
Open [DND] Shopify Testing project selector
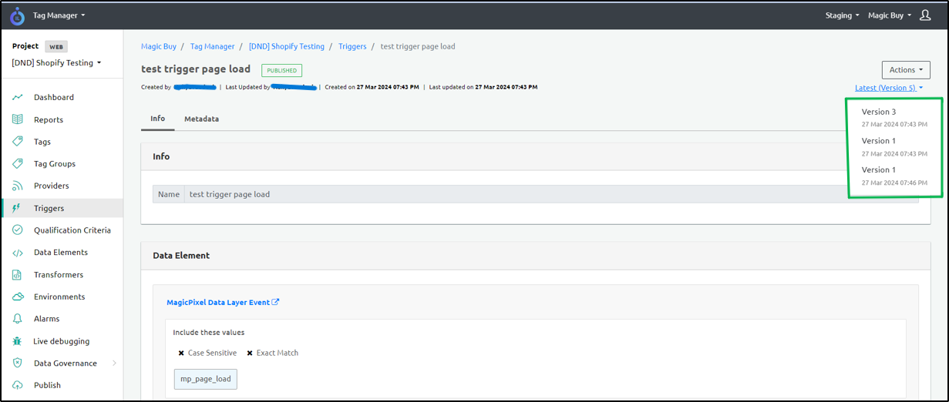tap(56, 63)
